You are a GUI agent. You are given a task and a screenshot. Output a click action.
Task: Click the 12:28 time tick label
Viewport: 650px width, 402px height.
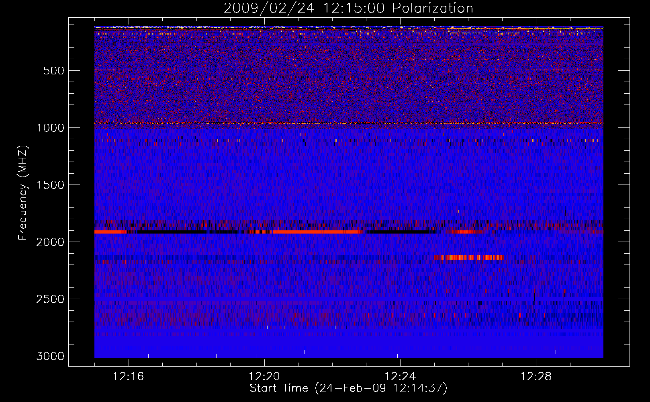536,377
